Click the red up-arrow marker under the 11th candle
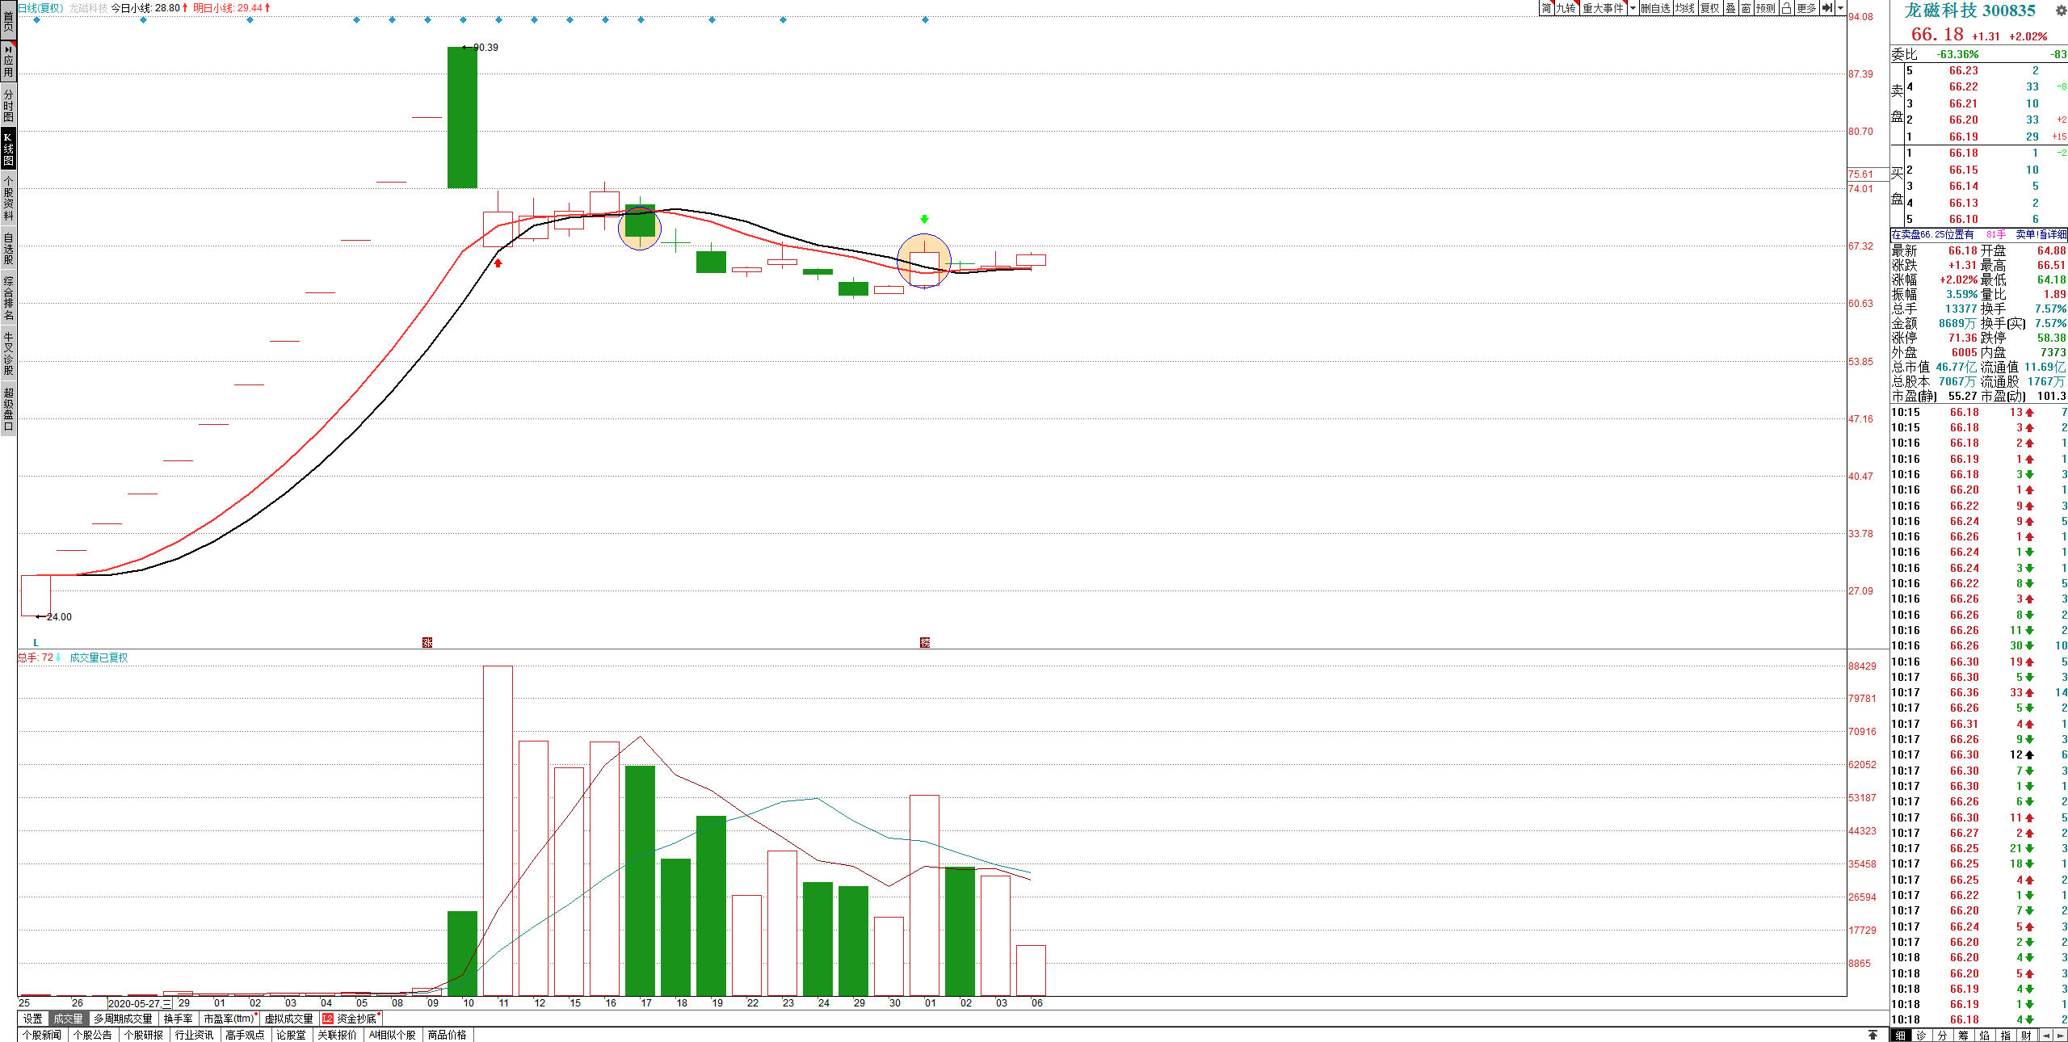2068x1042 pixels. 498,263
